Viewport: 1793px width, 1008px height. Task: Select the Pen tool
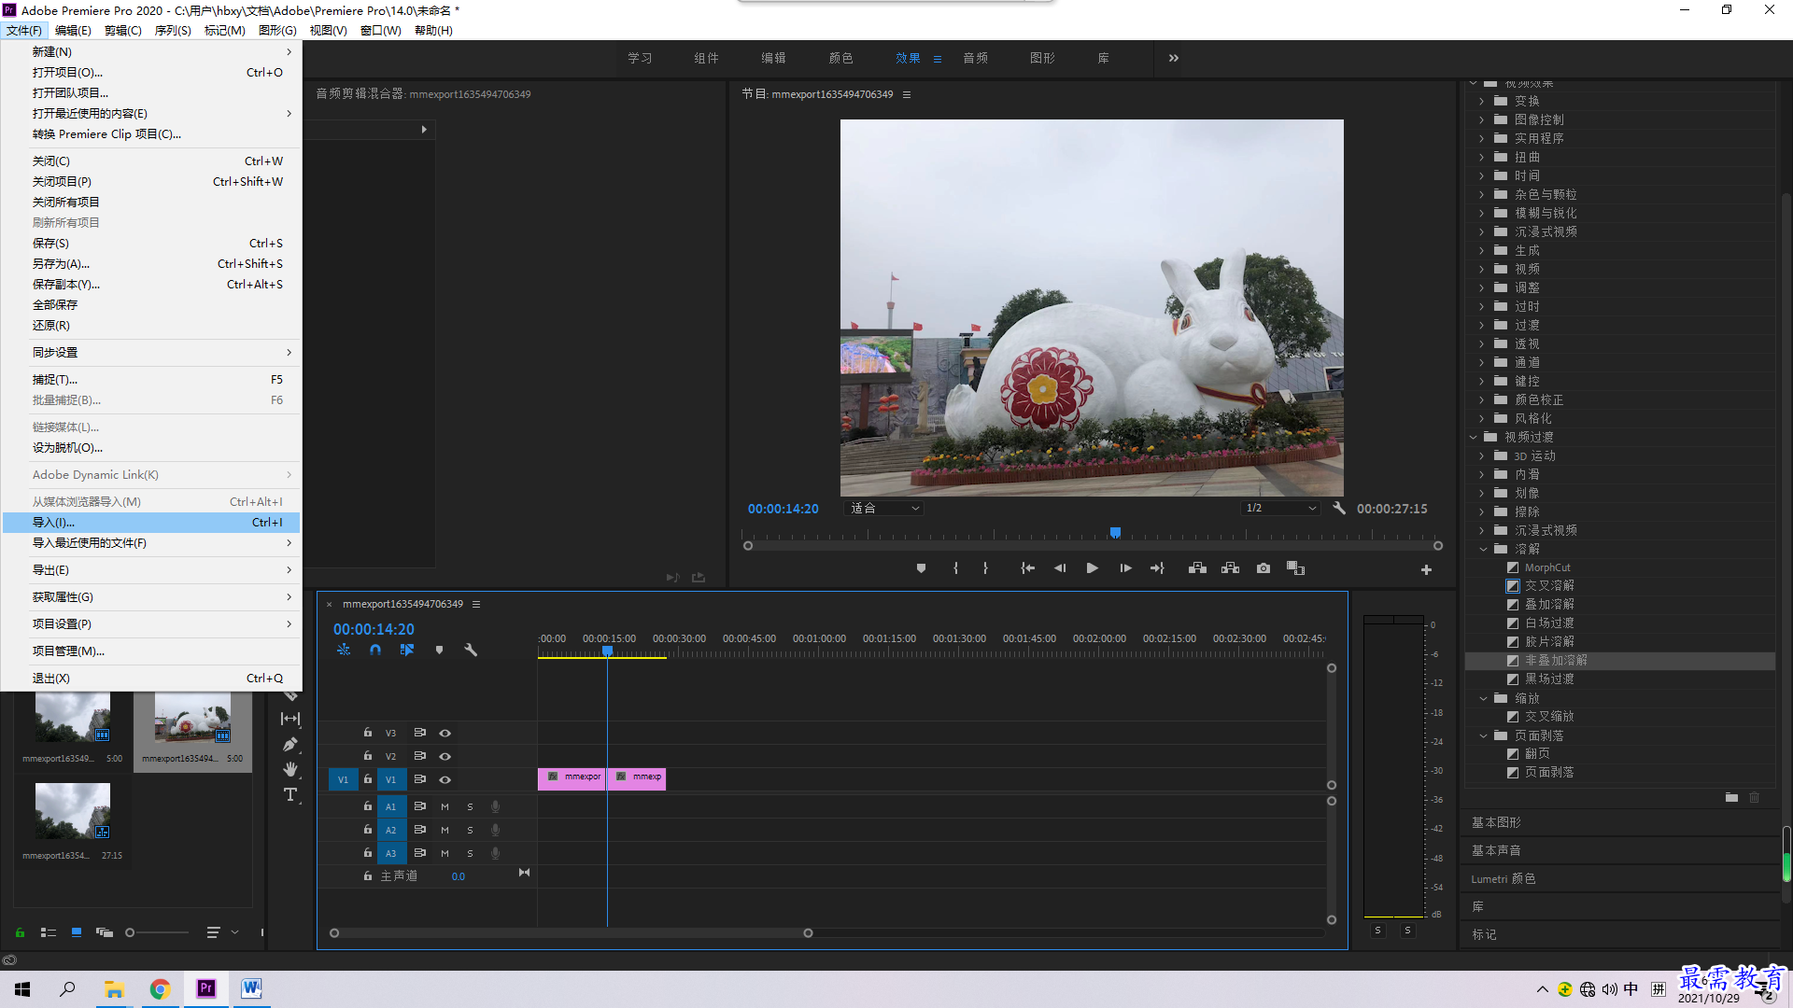[x=290, y=744]
